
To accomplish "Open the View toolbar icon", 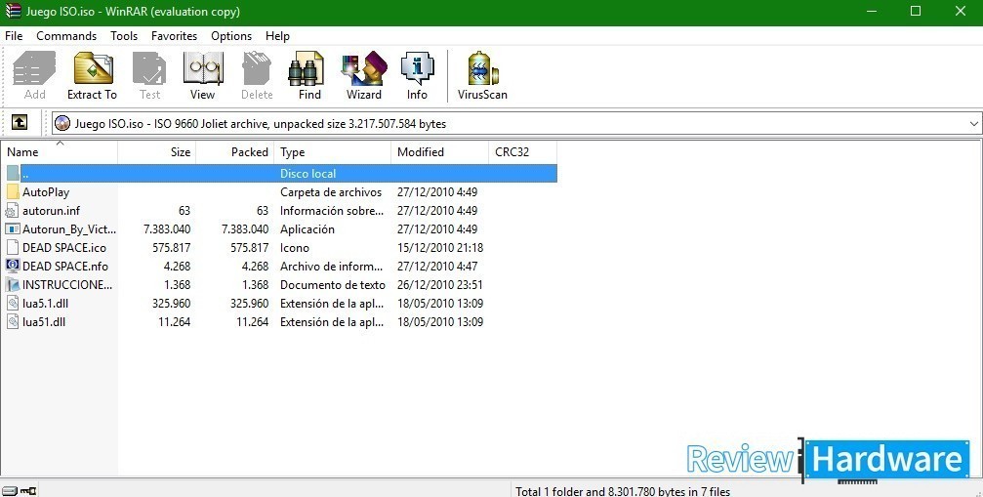I will coord(202,68).
